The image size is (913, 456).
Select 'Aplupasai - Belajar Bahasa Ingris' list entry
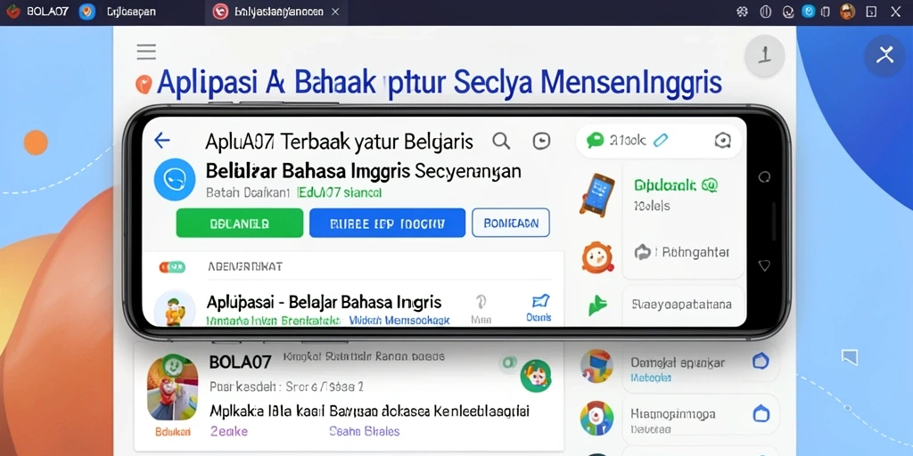(x=324, y=302)
